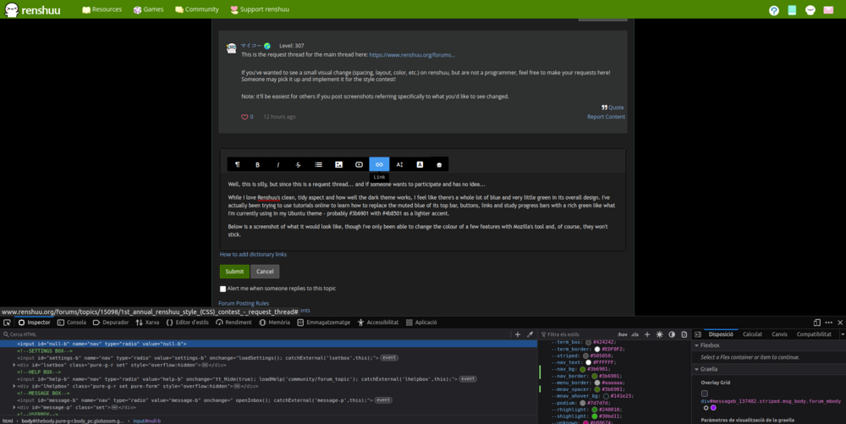
Task: Submit the forum reply
Action: pyautogui.click(x=234, y=272)
